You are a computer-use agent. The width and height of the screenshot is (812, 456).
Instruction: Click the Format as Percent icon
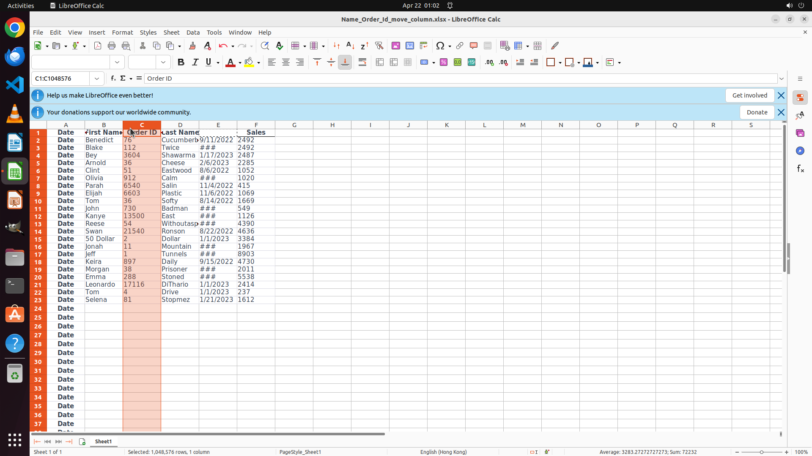[444, 62]
